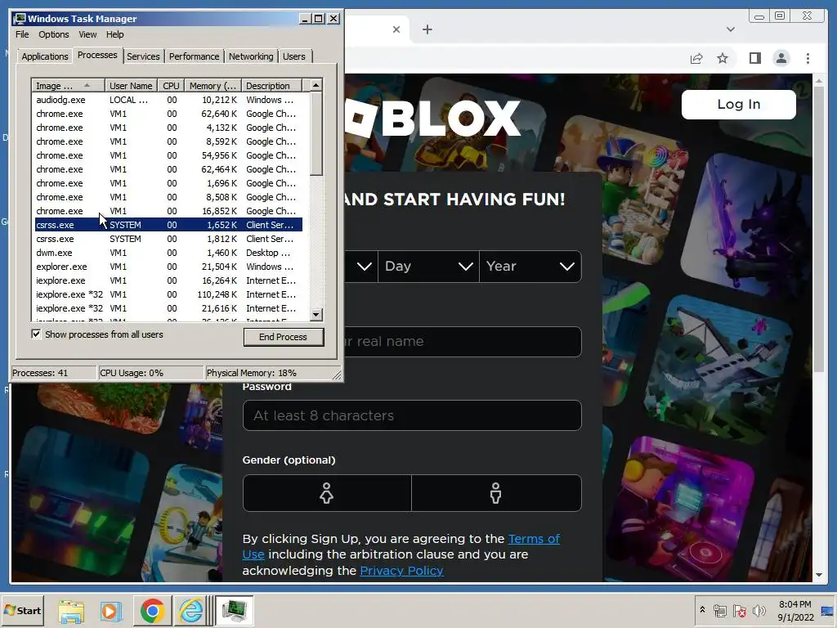The width and height of the screenshot is (837, 628).
Task: Click the username real name field
Action: point(463,341)
